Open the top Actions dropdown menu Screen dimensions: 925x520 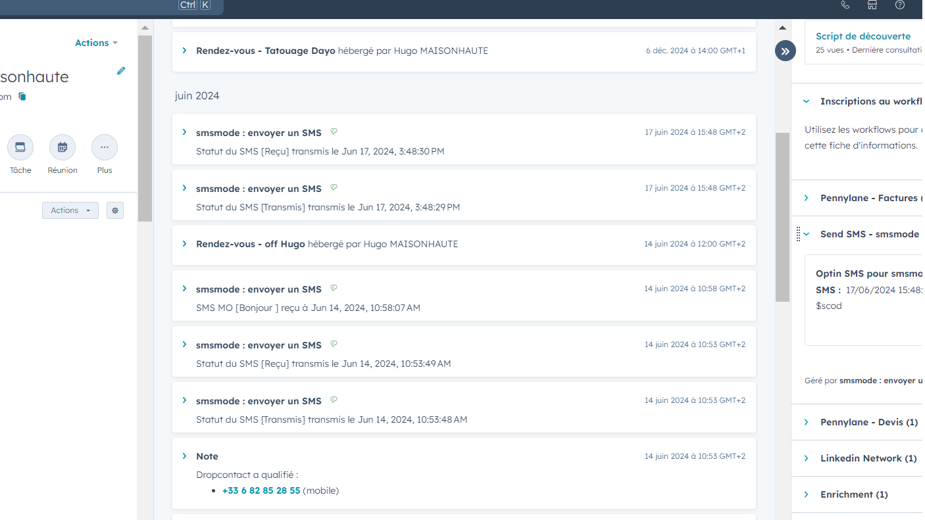point(96,43)
